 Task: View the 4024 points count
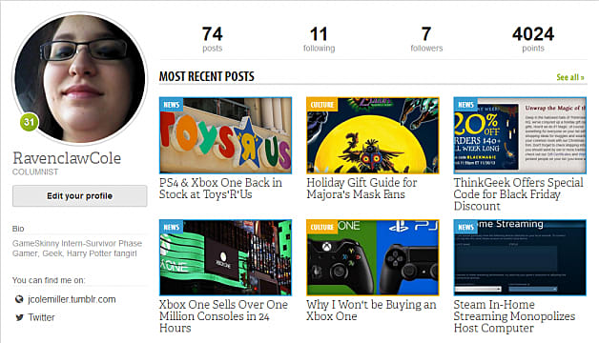pos(533,38)
